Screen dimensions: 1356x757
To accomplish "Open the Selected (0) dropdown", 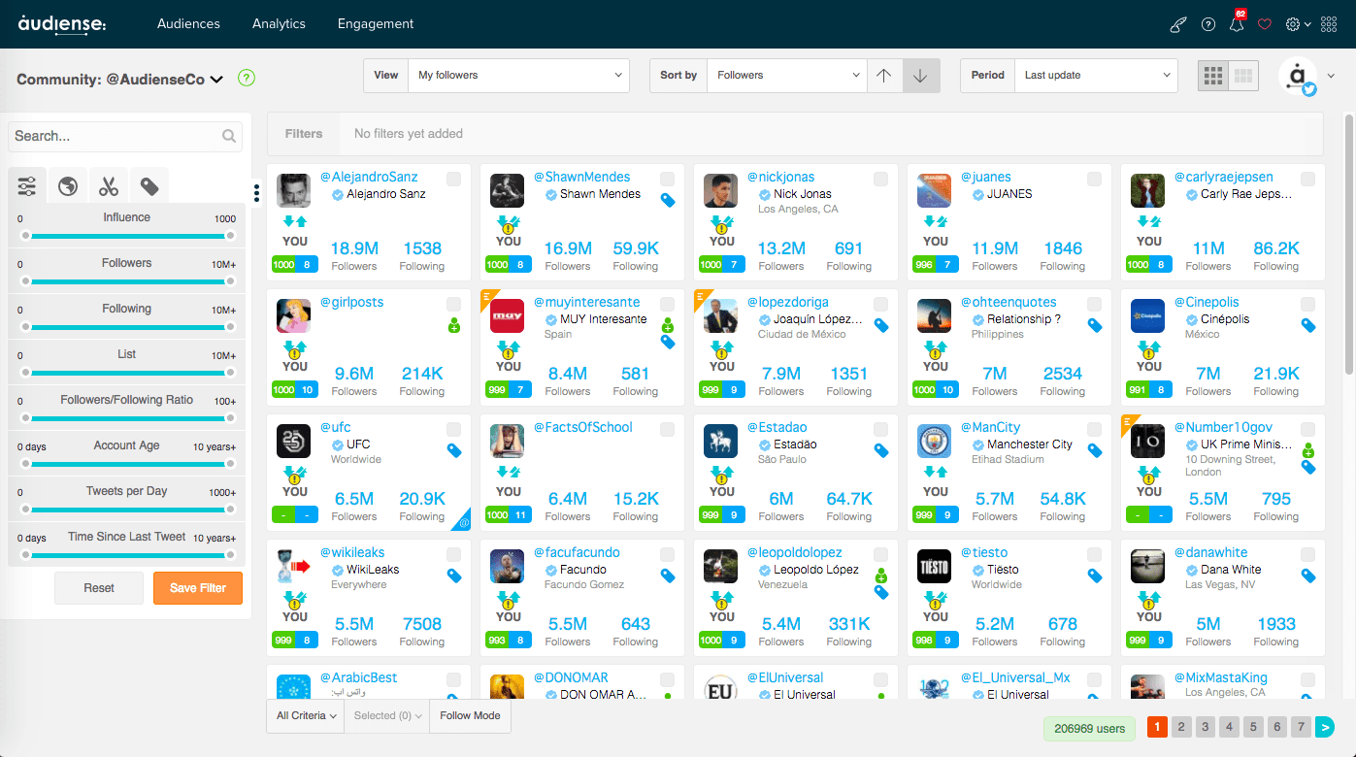I will 388,715.
